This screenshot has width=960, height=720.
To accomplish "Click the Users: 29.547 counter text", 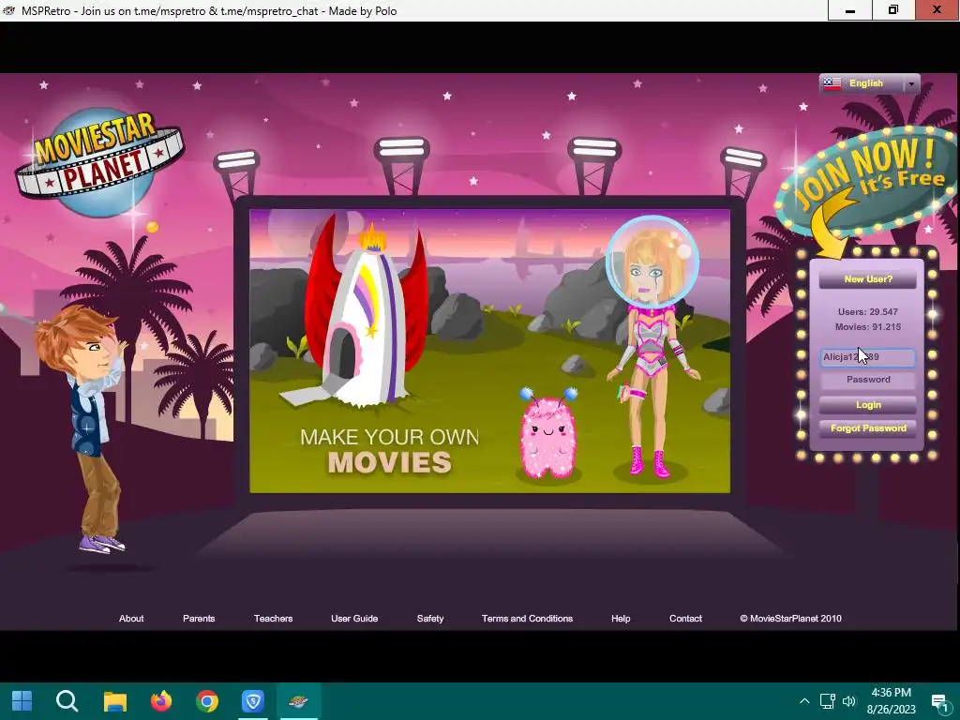I will (x=867, y=311).
